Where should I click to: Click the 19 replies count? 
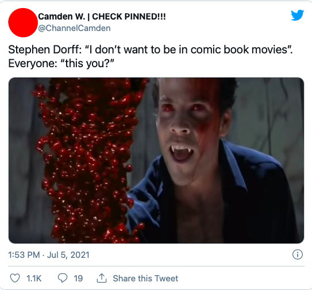pyautogui.click(x=78, y=279)
